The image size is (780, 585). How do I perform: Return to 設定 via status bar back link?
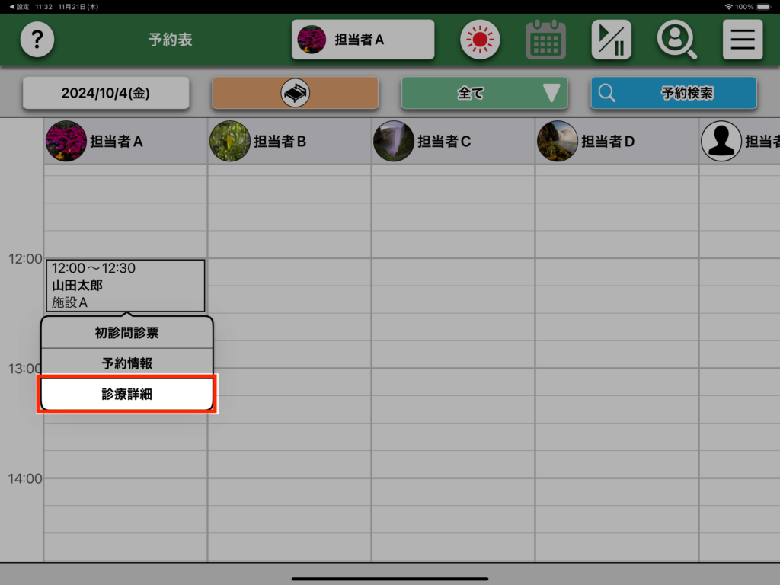[19, 6]
